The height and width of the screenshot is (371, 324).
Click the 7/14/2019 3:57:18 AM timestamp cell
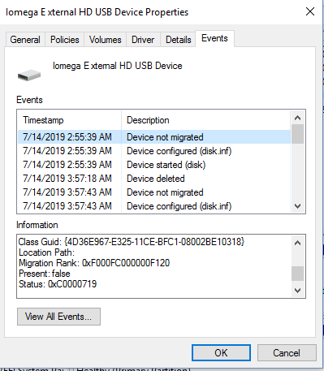click(x=67, y=179)
